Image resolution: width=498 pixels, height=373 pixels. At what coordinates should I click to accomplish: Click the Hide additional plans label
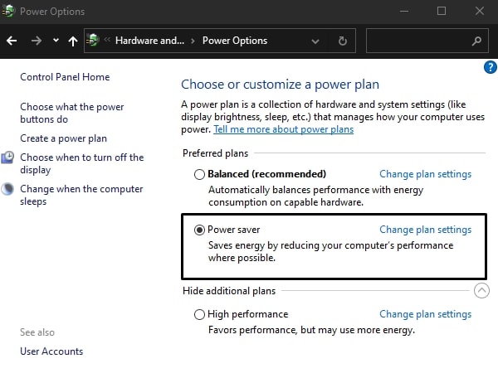point(229,291)
